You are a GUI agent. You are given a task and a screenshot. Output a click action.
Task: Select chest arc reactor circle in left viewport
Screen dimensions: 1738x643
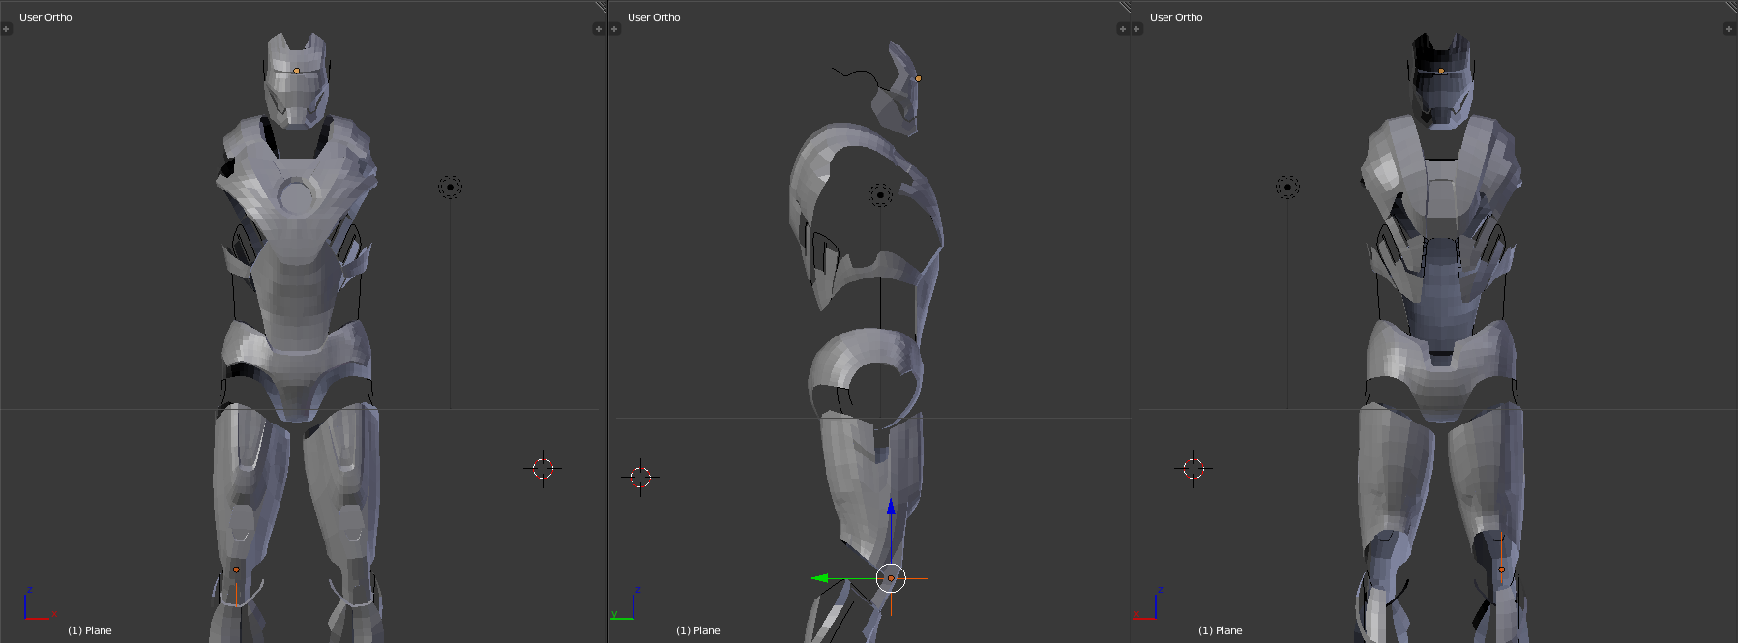pyautogui.click(x=297, y=196)
